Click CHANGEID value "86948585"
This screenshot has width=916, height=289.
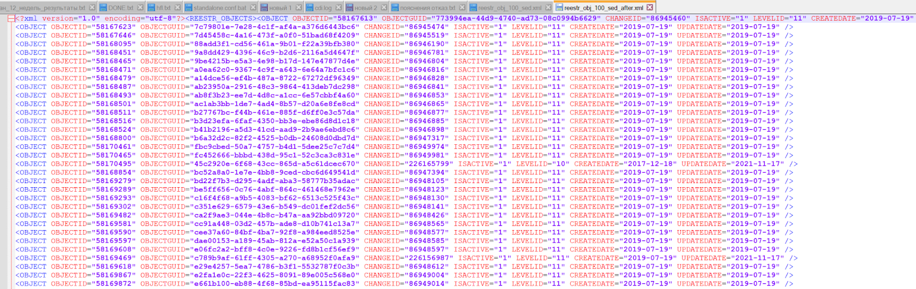pos(428,242)
